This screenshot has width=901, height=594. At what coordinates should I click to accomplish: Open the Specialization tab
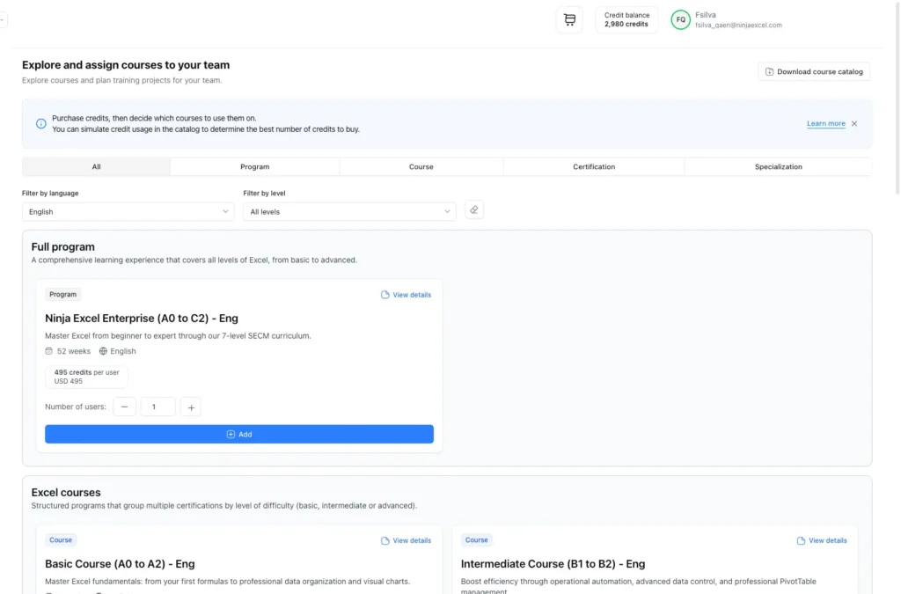pos(778,166)
